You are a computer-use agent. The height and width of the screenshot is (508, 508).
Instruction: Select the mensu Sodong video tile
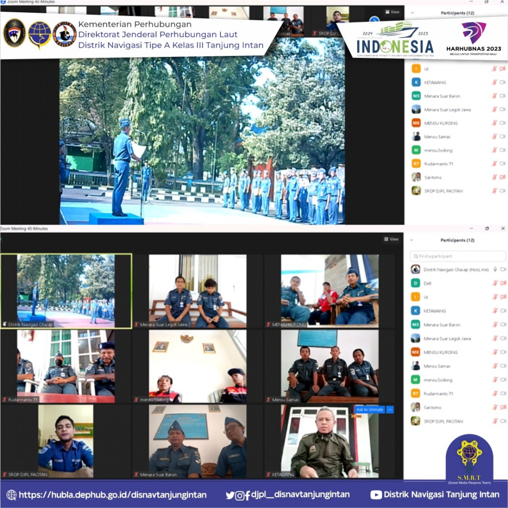click(x=198, y=366)
